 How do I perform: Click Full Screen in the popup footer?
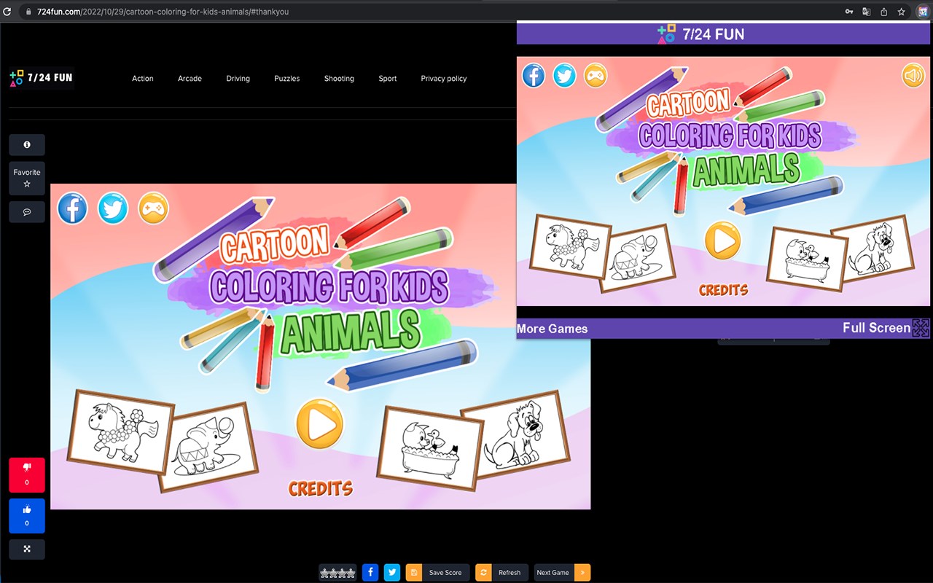[886, 328]
